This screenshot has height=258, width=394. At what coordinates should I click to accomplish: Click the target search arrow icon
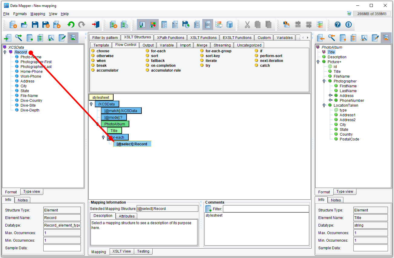[x=332, y=38]
